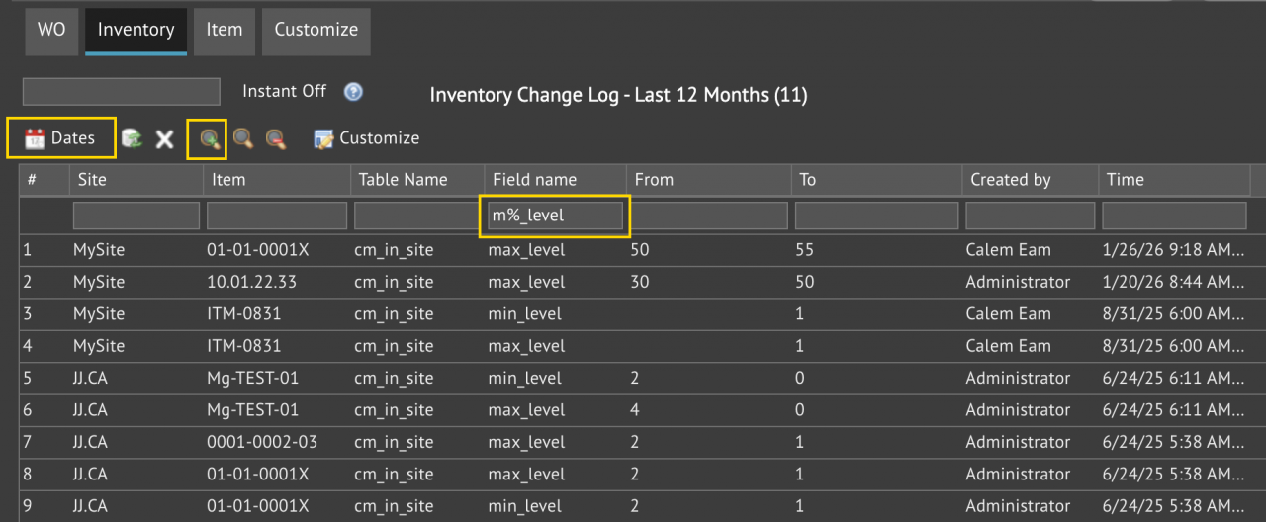Click the From column filter field
Screen dimensions: 1266x522
pos(709,216)
